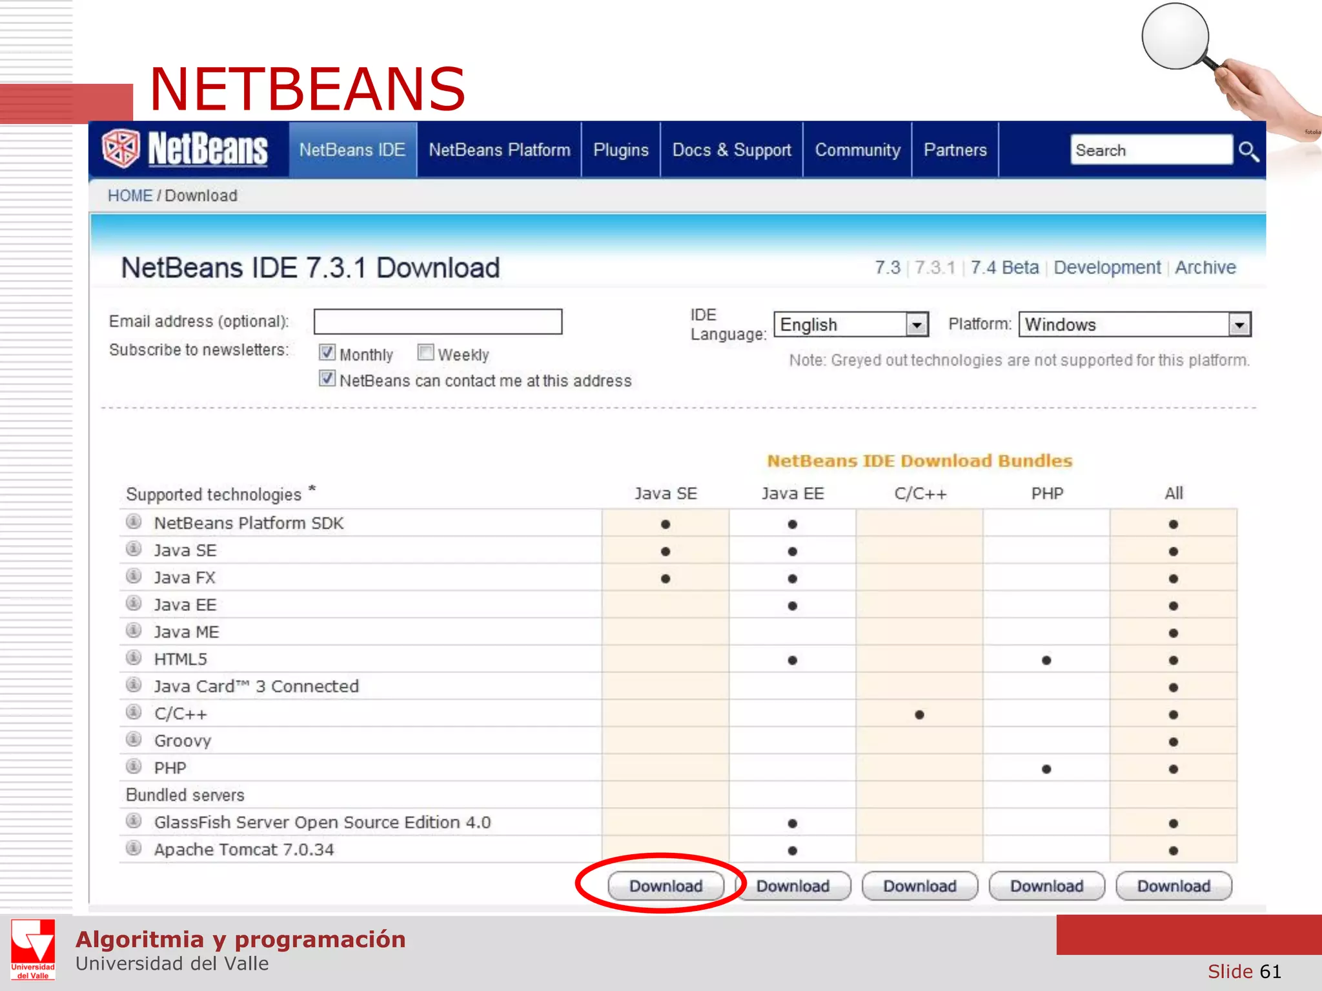Click the Java EE column header
The height and width of the screenshot is (991, 1322).
[x=793, y=494]
